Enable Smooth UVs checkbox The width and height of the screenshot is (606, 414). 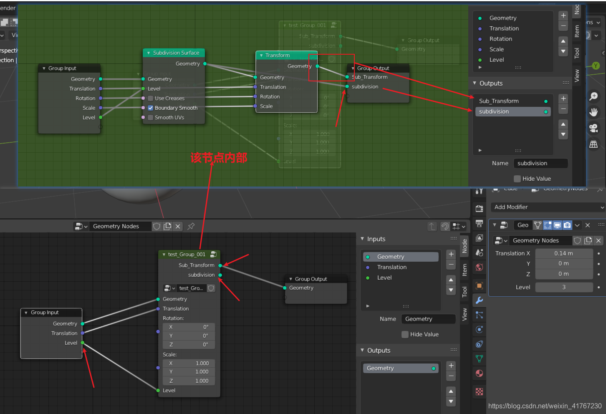151,117
